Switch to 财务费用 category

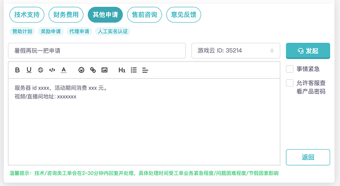[x=66, y=15]
